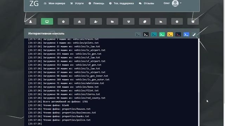The image size is (225, 126).
Task: Click the Dropbox icon button
Action: [129, 22]
